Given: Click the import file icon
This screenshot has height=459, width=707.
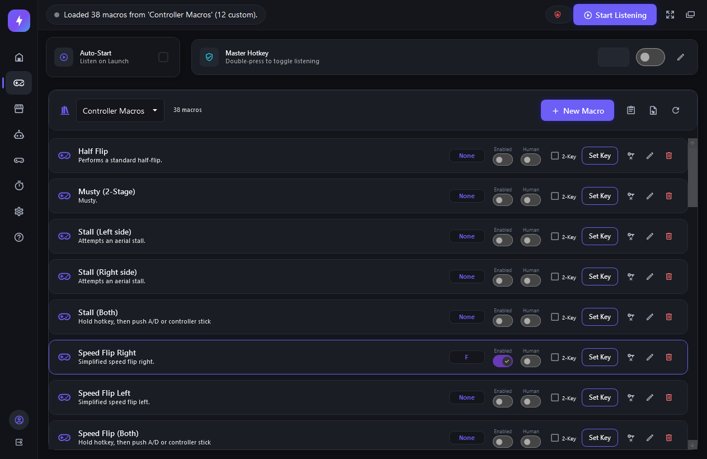Looking at the screenshot, I should (653, 110).
